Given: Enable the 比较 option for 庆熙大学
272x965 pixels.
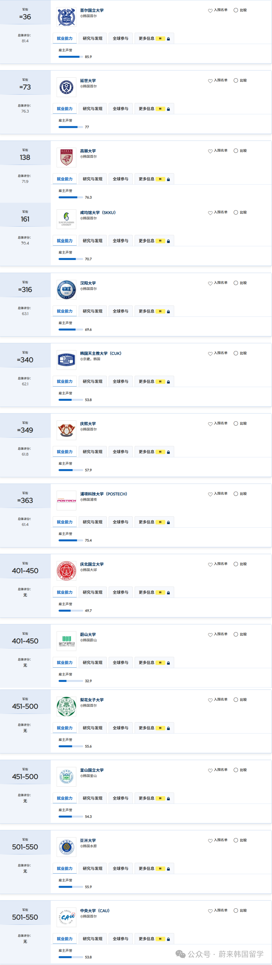Looking at the screenshot, I should coord(236,423).
